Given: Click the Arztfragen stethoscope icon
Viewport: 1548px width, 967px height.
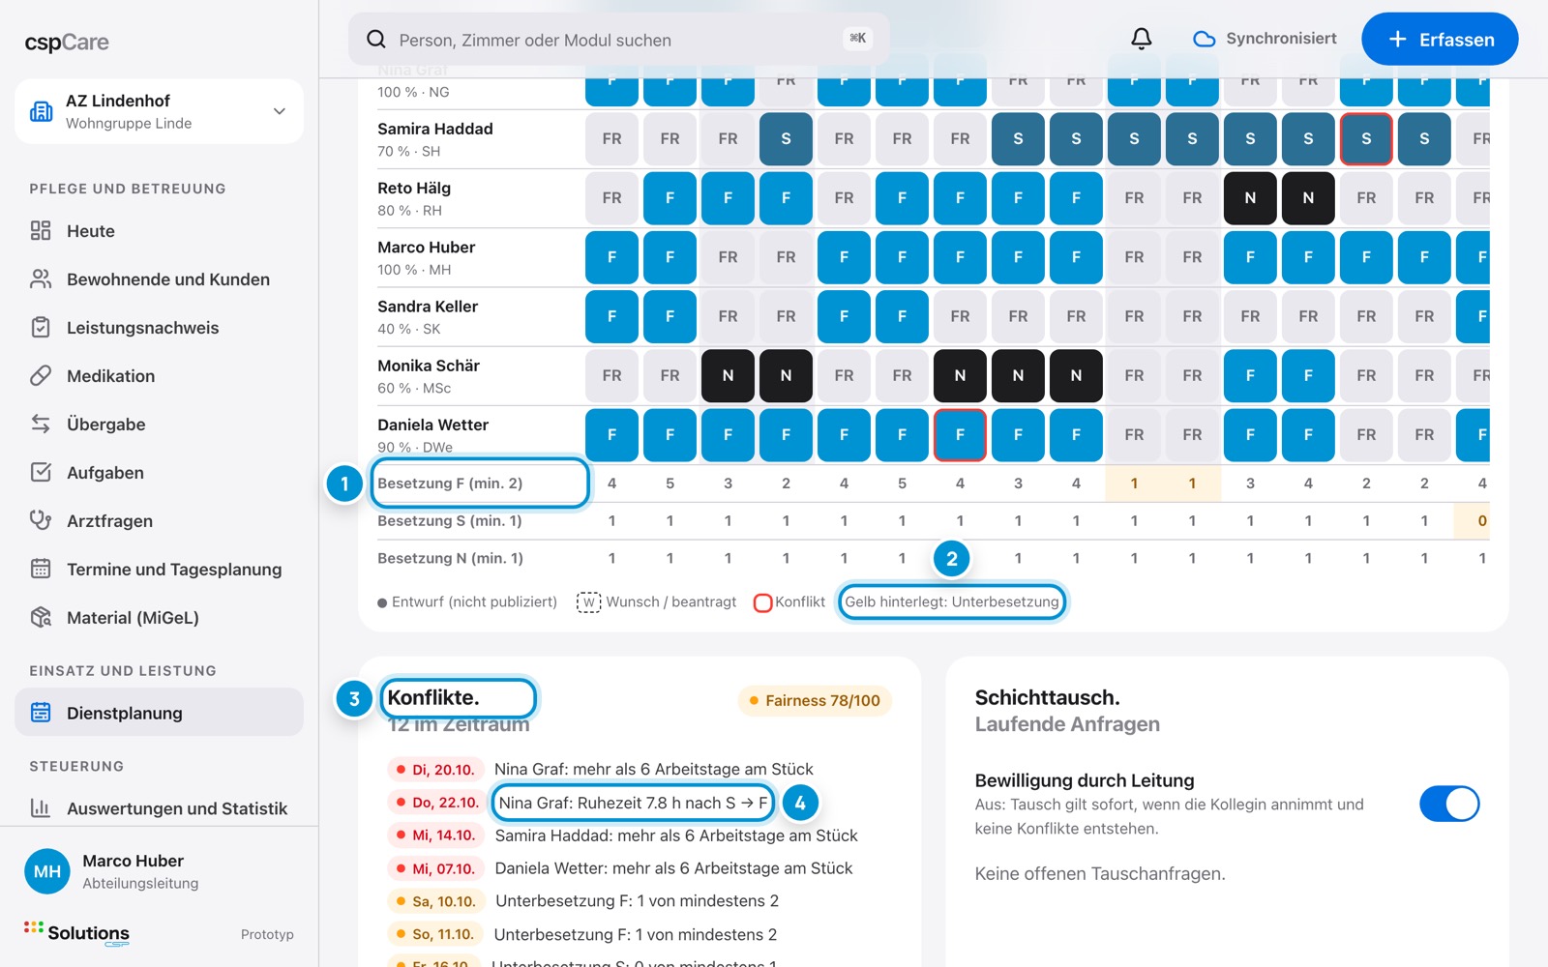Looking at the screenshot, I should click(x=41, y=520).
